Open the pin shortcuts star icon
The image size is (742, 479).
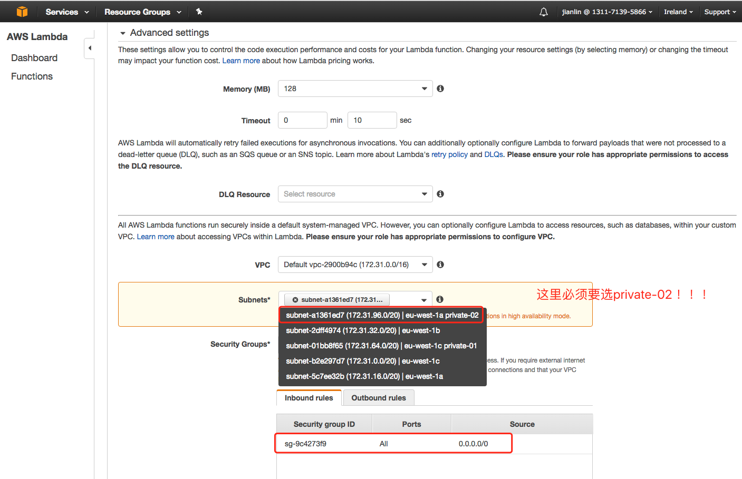pyautogui.click(x=199, y=12)
